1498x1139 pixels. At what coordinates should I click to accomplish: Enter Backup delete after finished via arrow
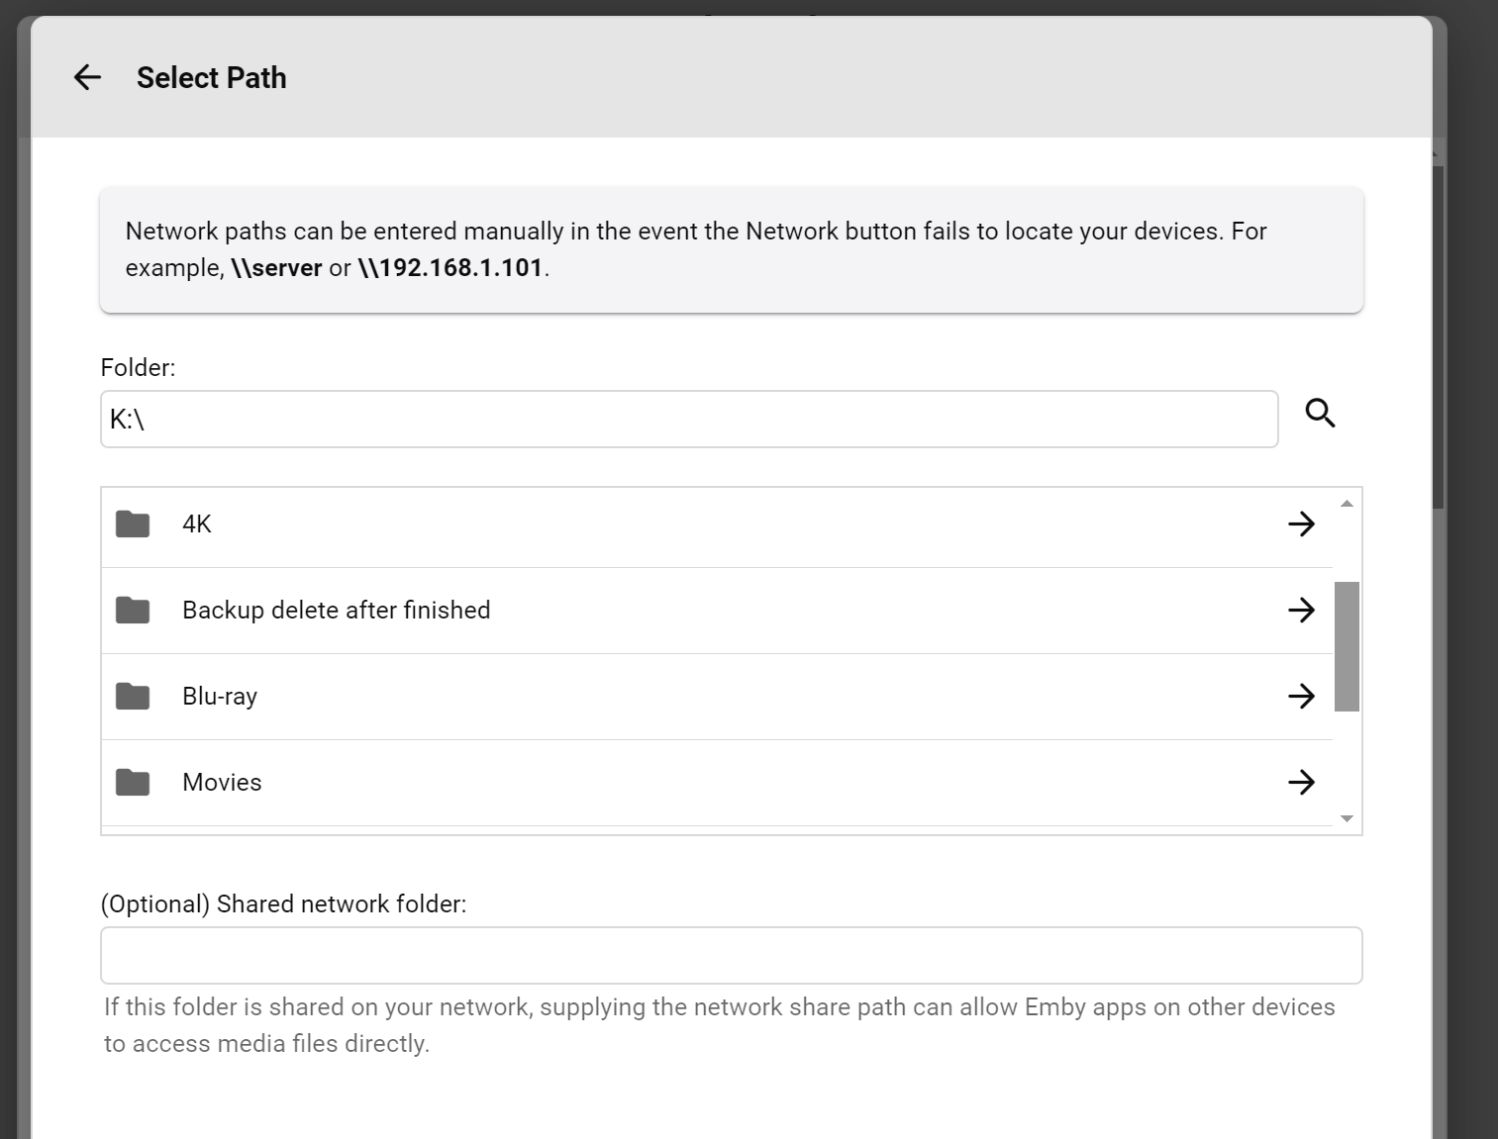click(x=1301, y=611)
